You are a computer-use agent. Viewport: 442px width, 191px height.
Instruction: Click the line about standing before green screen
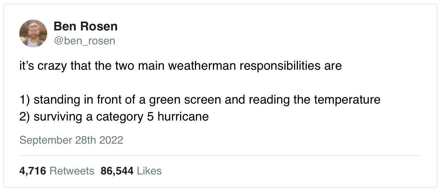point(200,100)
